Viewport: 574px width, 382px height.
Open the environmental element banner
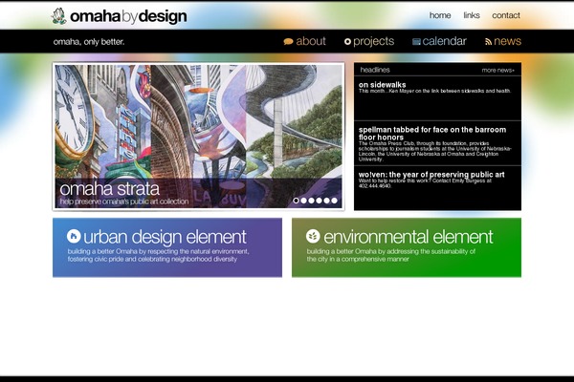tap(407, 247)
